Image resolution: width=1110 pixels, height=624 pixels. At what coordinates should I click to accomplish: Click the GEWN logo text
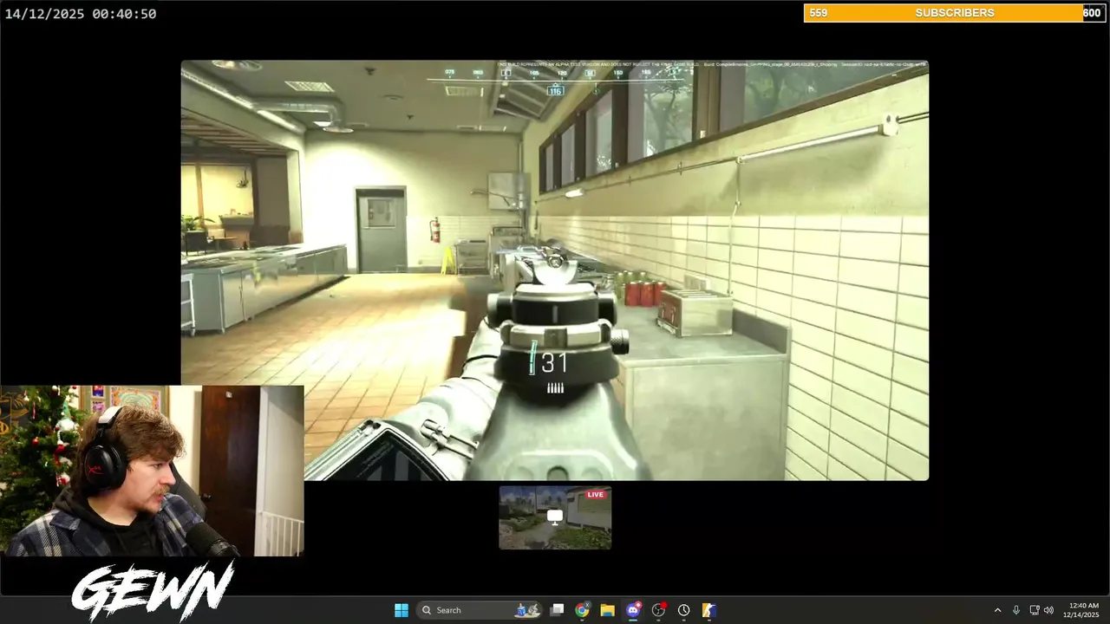153,590
